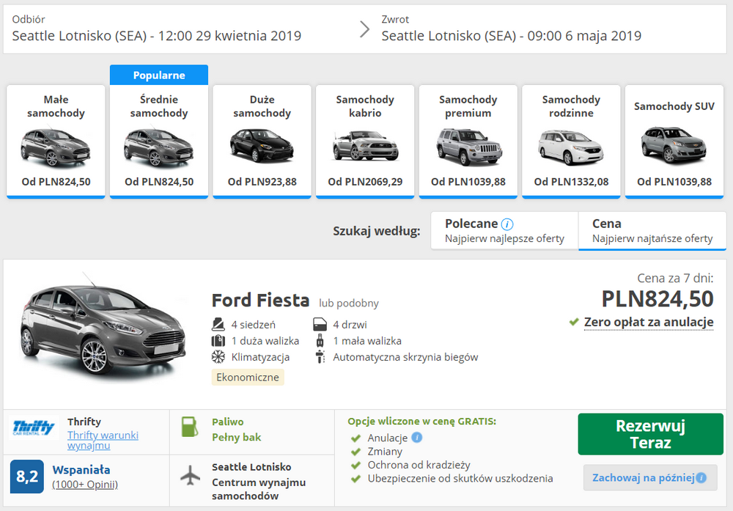
Task: Click the green fuel pump icon
Action: point(189,430)
